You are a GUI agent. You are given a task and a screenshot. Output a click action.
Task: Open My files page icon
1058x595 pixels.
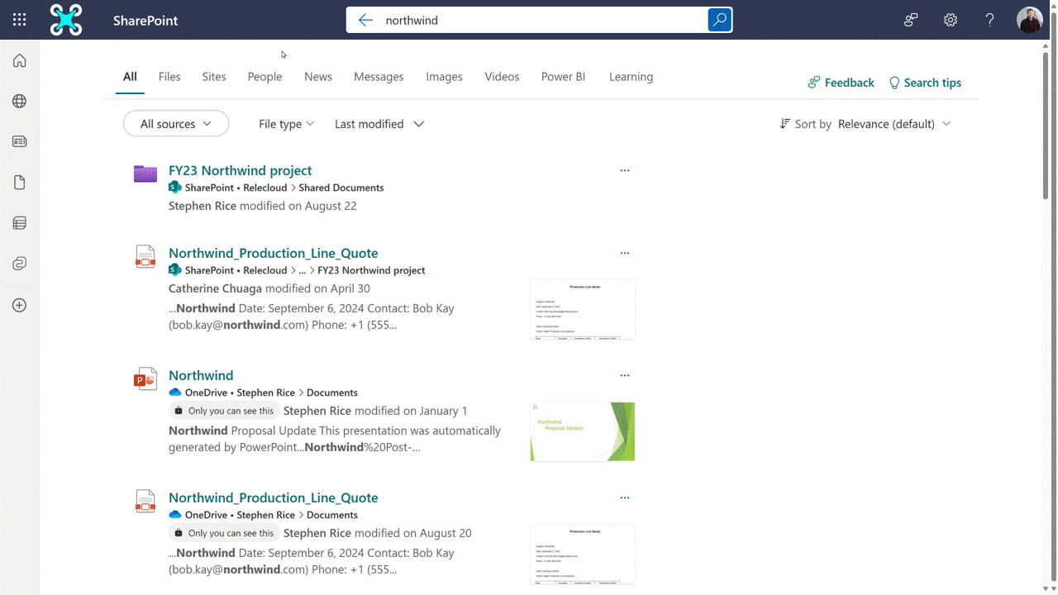pos(20,183)
